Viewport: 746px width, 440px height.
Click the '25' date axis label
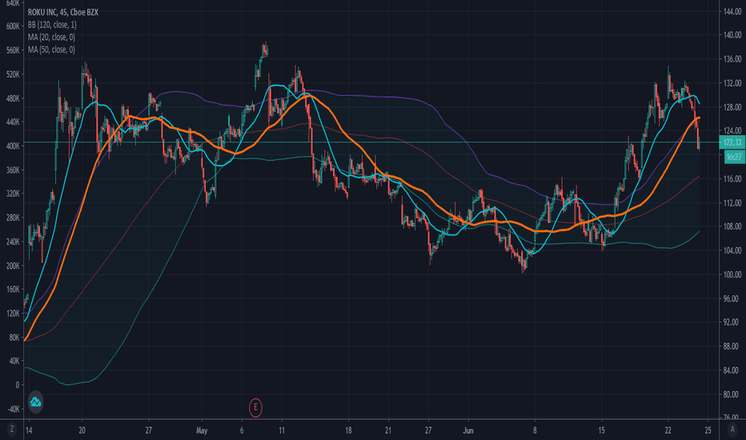click(x=708, y=430)
